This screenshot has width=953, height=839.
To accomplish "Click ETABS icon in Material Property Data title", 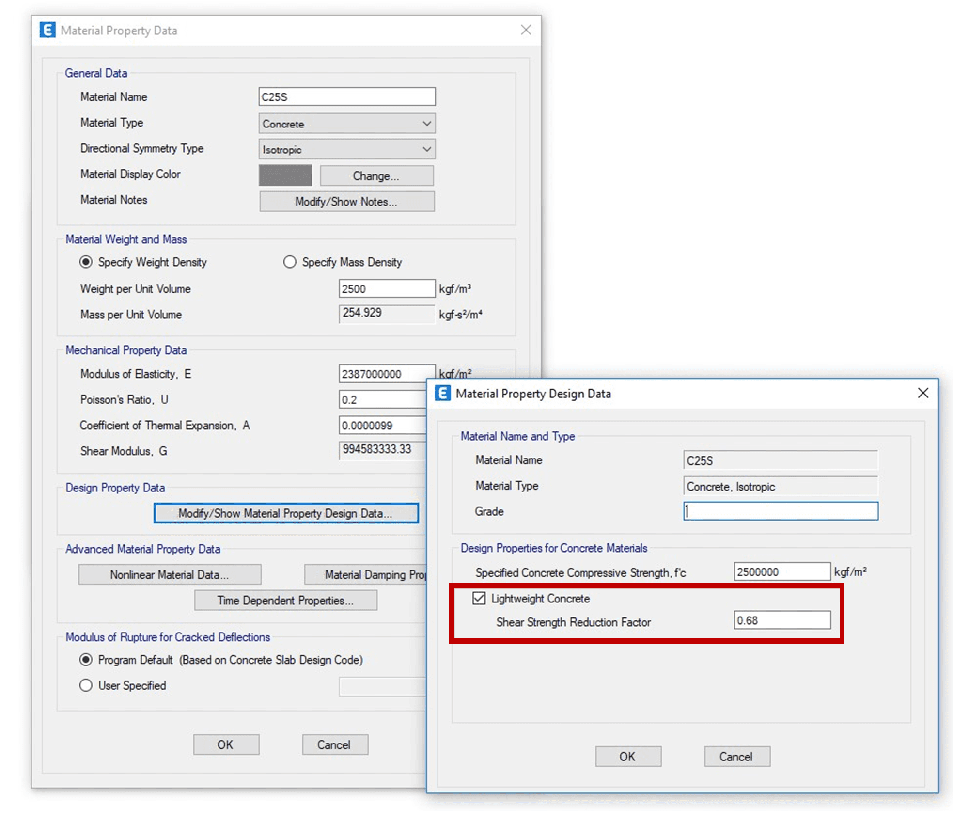I will [x=47, y=30].
